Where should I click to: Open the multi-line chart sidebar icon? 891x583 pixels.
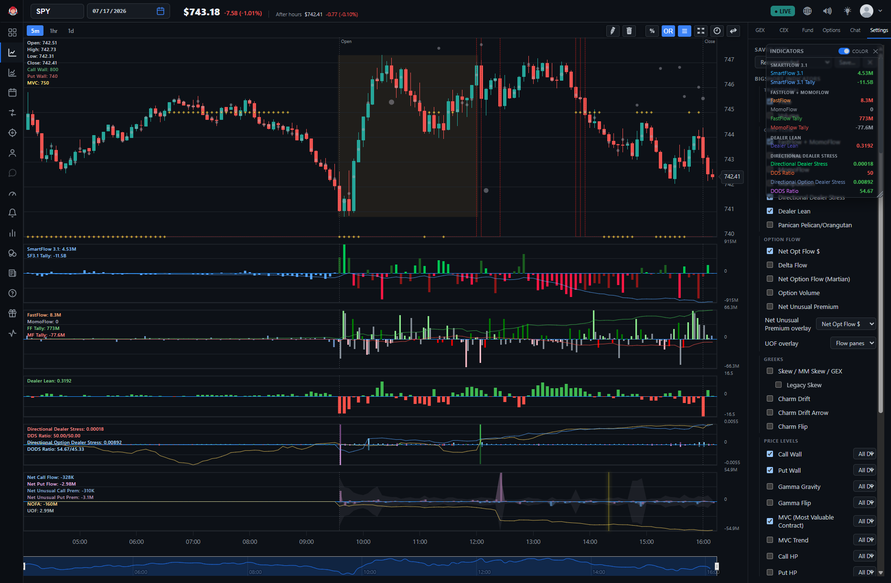pyautogui.click(x=12, y=73)
